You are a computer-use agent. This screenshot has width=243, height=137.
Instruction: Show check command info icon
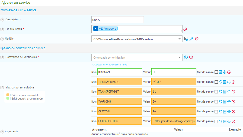[186, 57]
